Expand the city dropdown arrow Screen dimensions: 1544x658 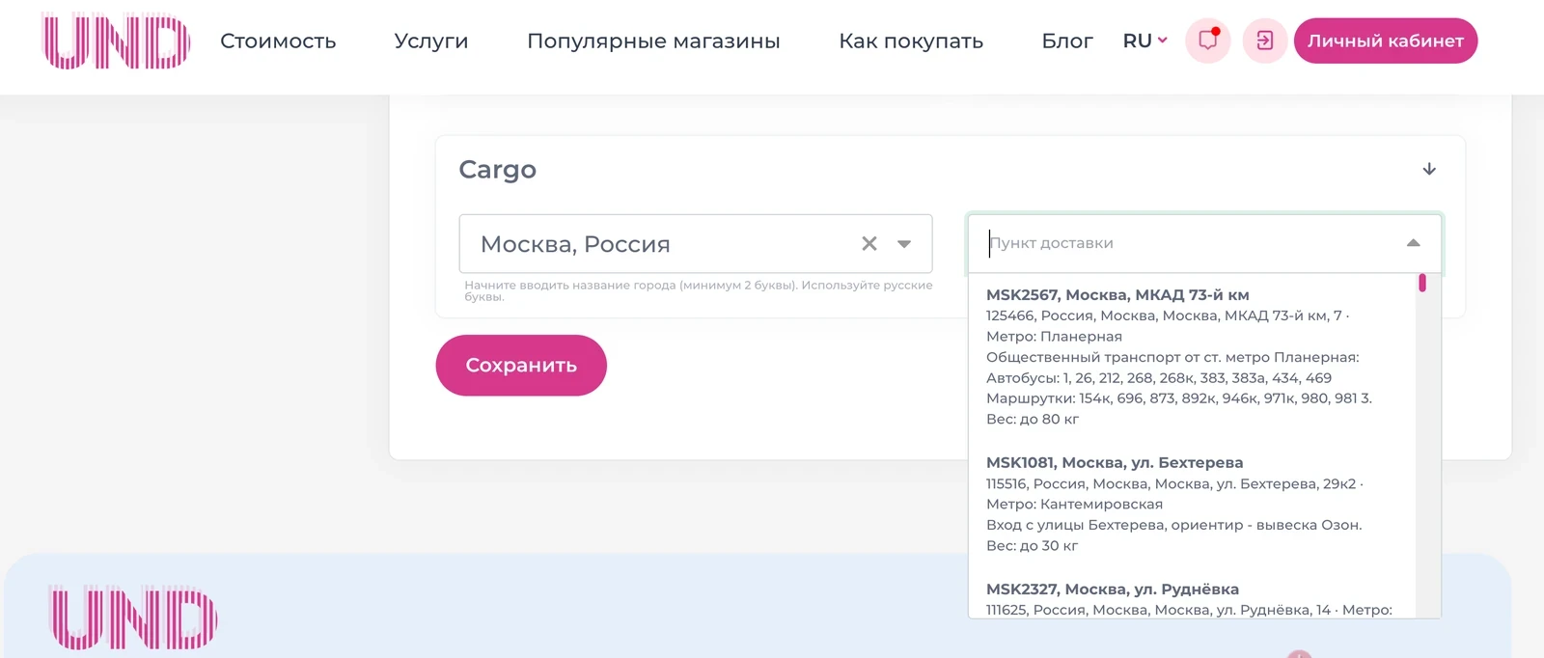click(904, 244)
